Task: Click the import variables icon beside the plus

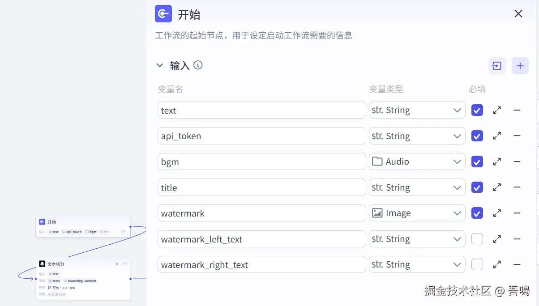Action: [497, 66]
